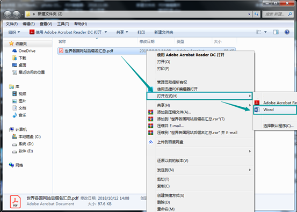297x212 pixels.
Task: Click the 新建文件夹 toolbar button
Action: coord(164,32)
